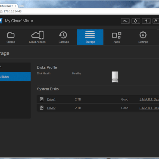Click the Settings gear icon
159x159 pixels.
[143, 35]
